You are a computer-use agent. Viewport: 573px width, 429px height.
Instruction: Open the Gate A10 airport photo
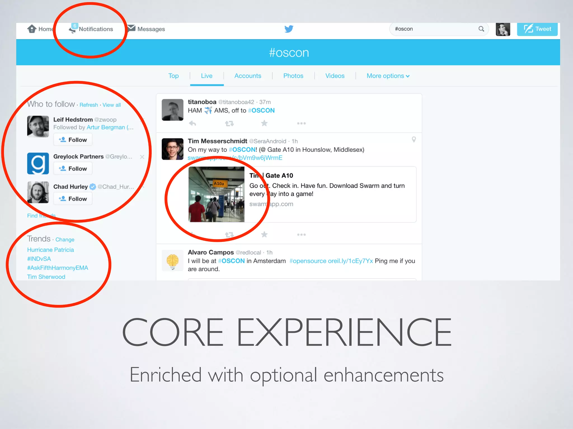217,194
